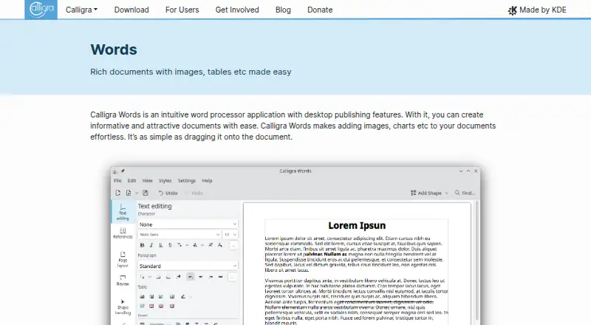Go to the Download page
The height and width of the screenshot is (325, 591).
tap(131, 10)
